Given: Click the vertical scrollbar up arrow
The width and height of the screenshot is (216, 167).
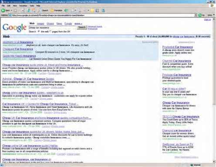Looking at the screenshot, I should [214, 20].
